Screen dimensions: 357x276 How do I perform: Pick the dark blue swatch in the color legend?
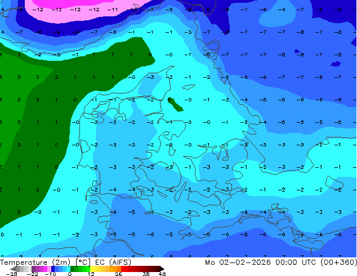(53, 269)
